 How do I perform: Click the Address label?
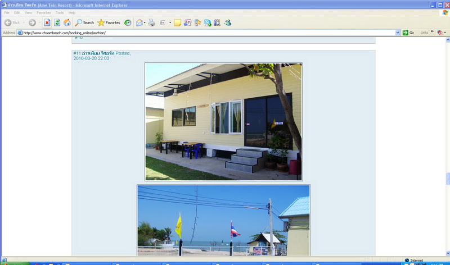(9, 33)
